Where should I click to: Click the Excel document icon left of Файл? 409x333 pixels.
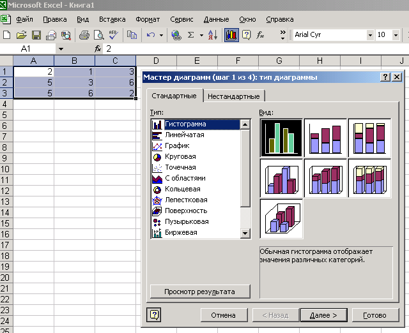[x=6, y=20]
